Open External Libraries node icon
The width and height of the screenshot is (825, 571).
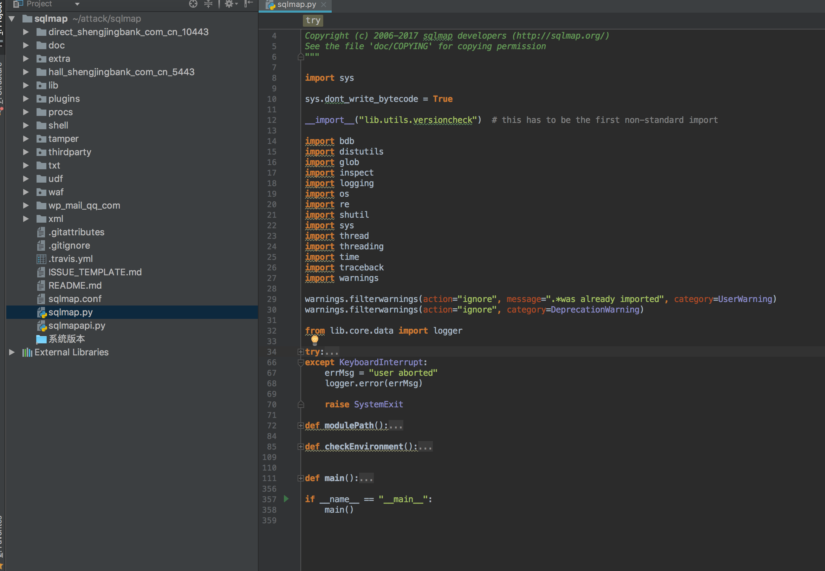pyautogui.click(x=27, y=353)
